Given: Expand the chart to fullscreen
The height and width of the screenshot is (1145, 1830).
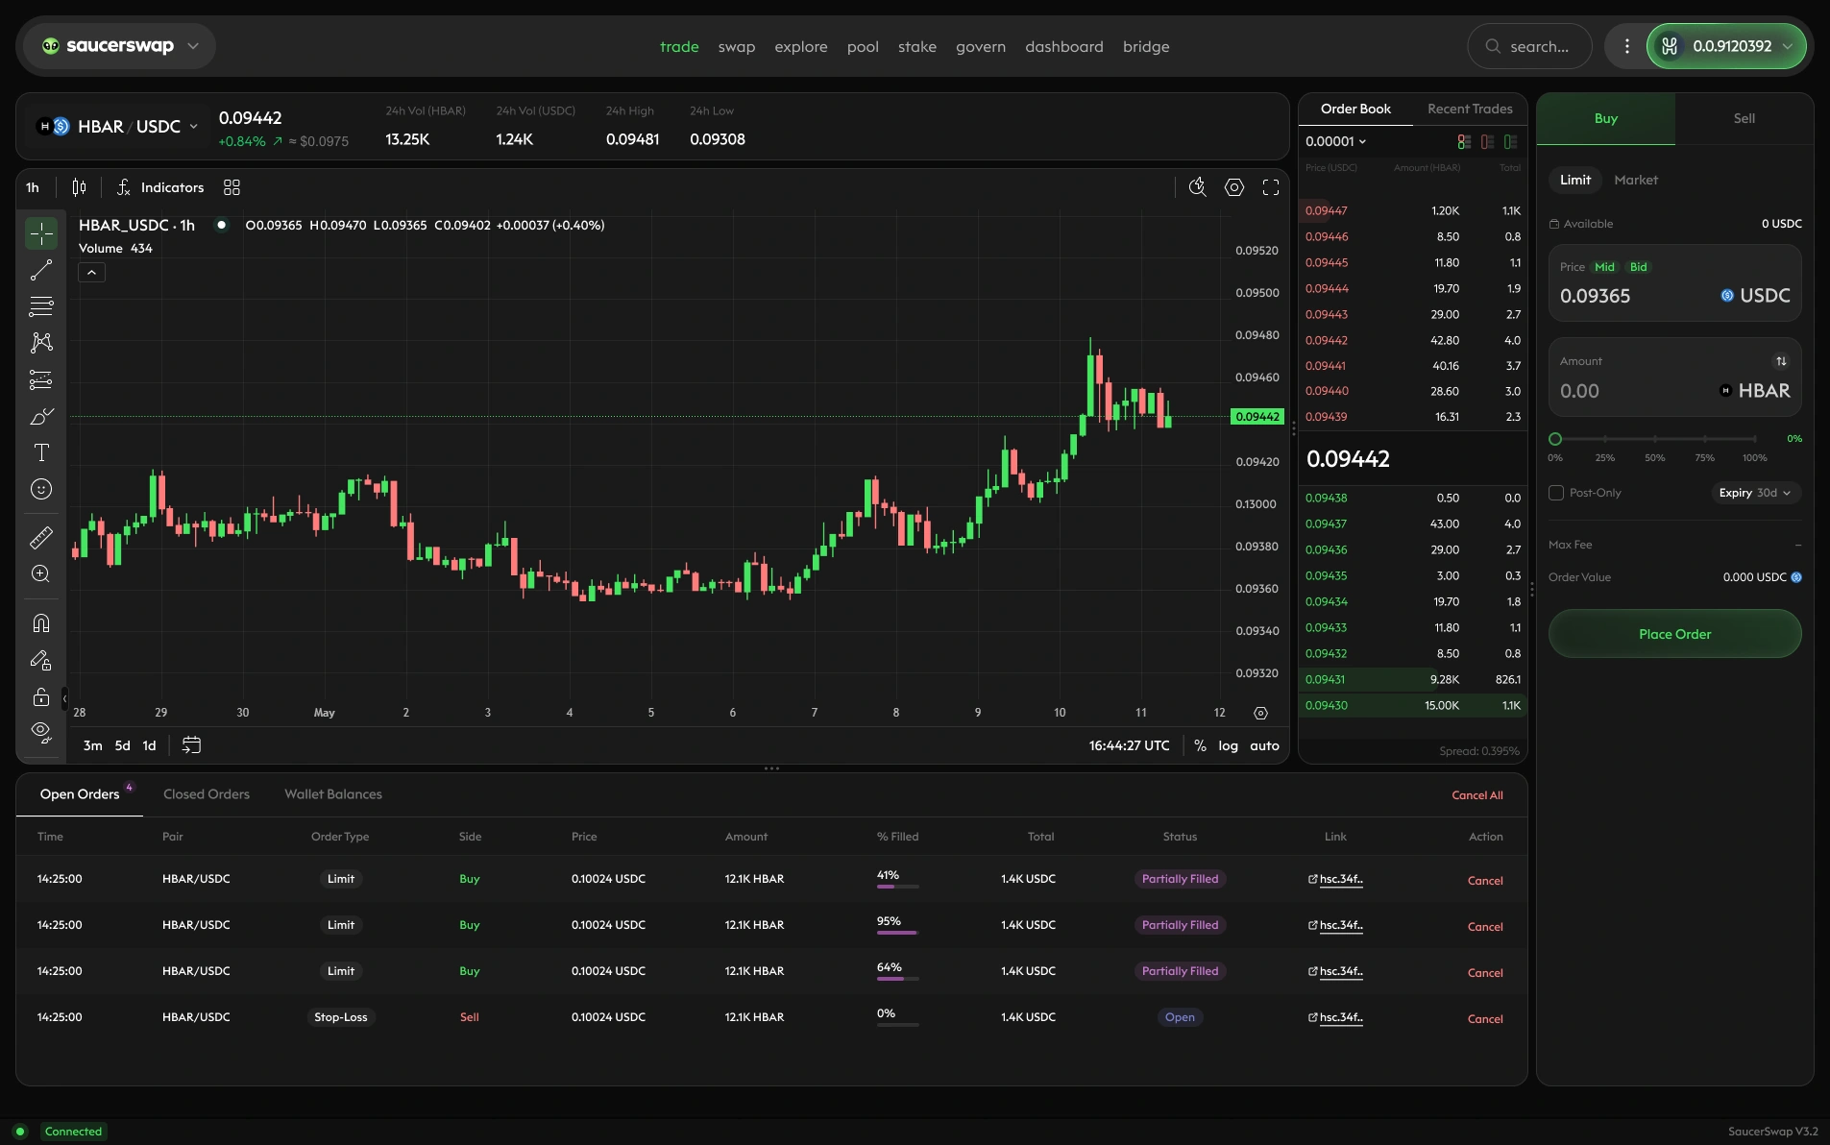Looking at the screenshot, I should [1271, 187].
